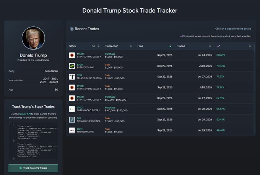Click MSTR ticker traded Jul 24, 2026

pyautogui.click(x=80, y=54)
